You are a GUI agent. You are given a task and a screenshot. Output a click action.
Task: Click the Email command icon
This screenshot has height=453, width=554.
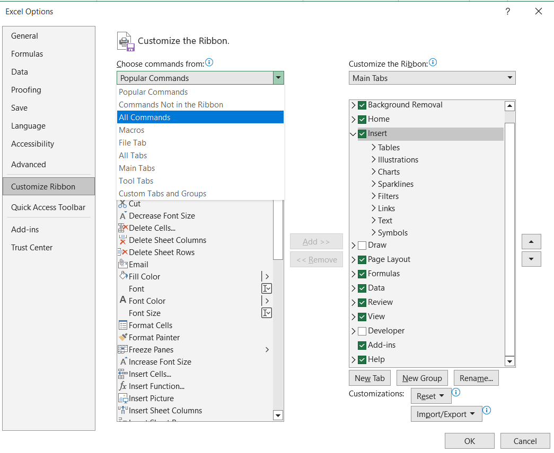point(122,264)
